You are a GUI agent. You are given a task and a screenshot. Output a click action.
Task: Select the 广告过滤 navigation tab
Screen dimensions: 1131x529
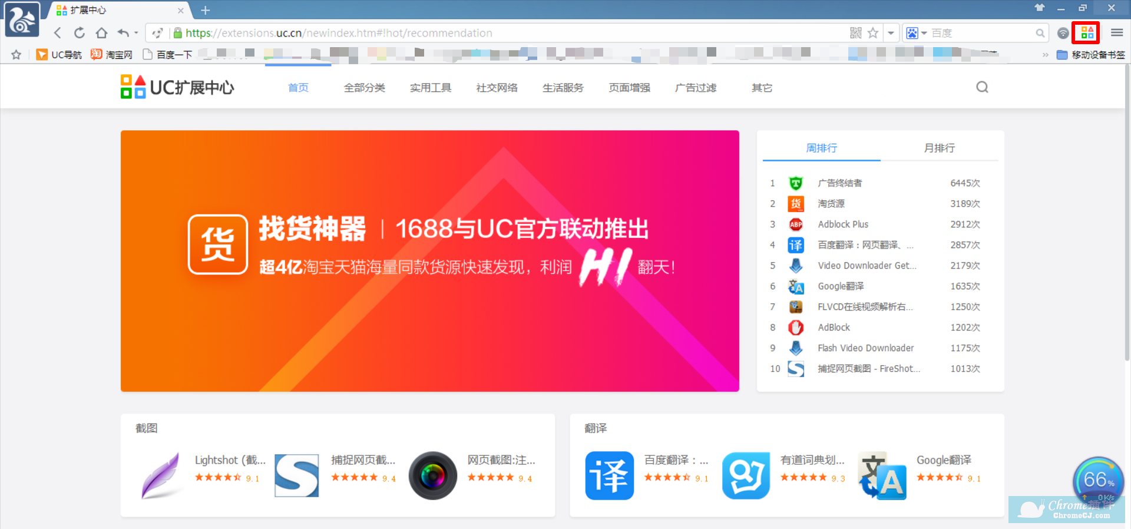(696, 88)
